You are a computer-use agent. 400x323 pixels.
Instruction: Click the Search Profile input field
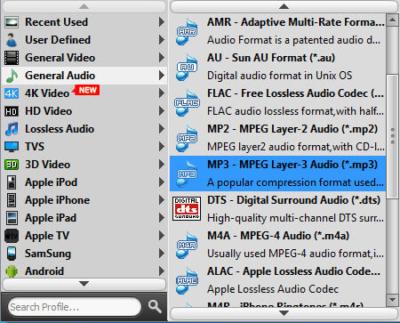[75, 307]
